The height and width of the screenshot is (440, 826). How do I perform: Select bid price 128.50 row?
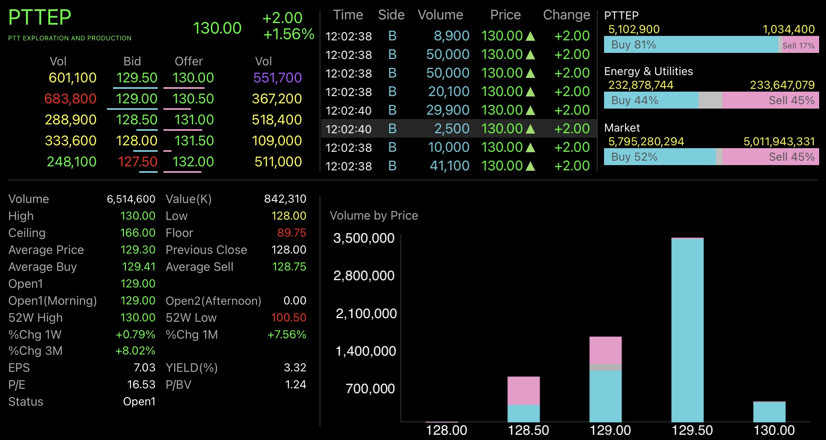[136, 119]
